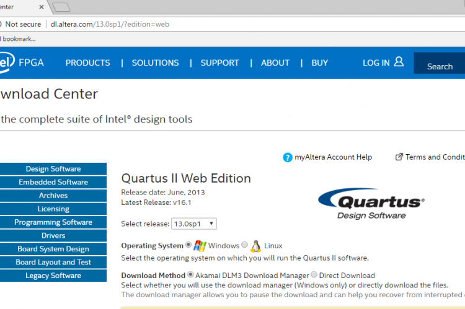Screen dimensions: 465x309
Task: Click the bookmark bar entry
Action: [x=18, y=39]
